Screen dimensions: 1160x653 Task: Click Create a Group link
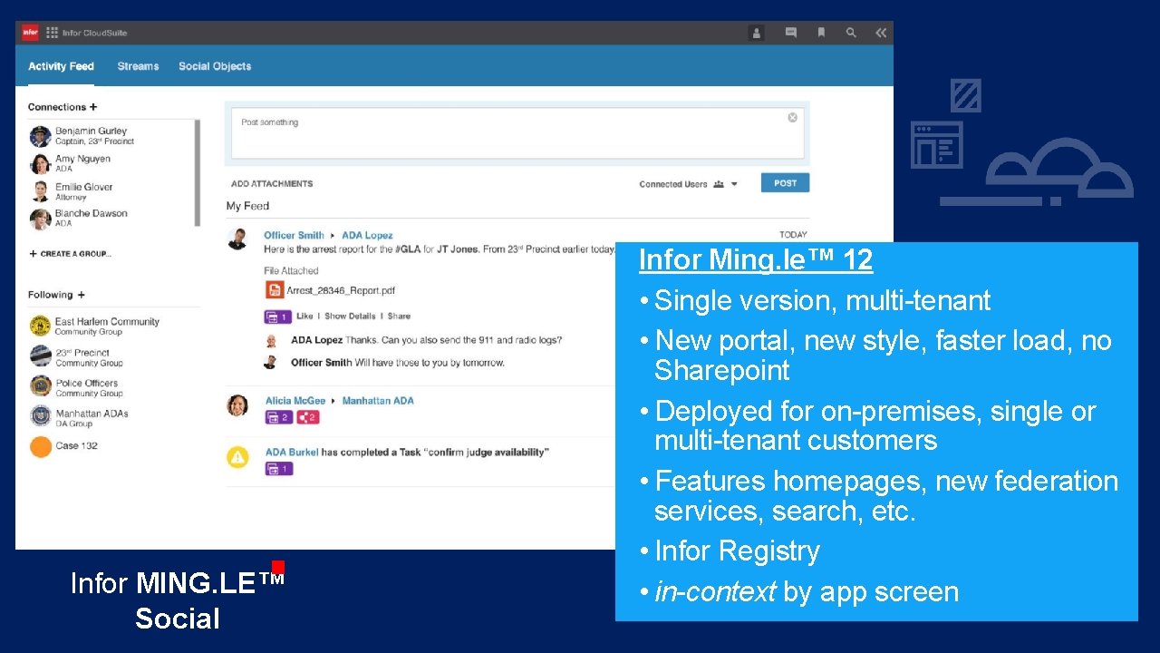click(71, 254)
